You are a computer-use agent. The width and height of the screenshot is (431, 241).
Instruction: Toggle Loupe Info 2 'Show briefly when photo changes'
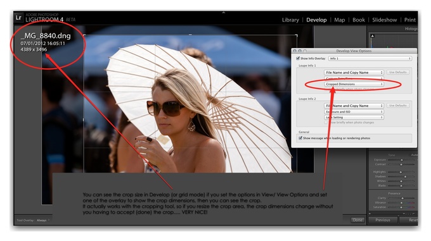tap(326, 123)
